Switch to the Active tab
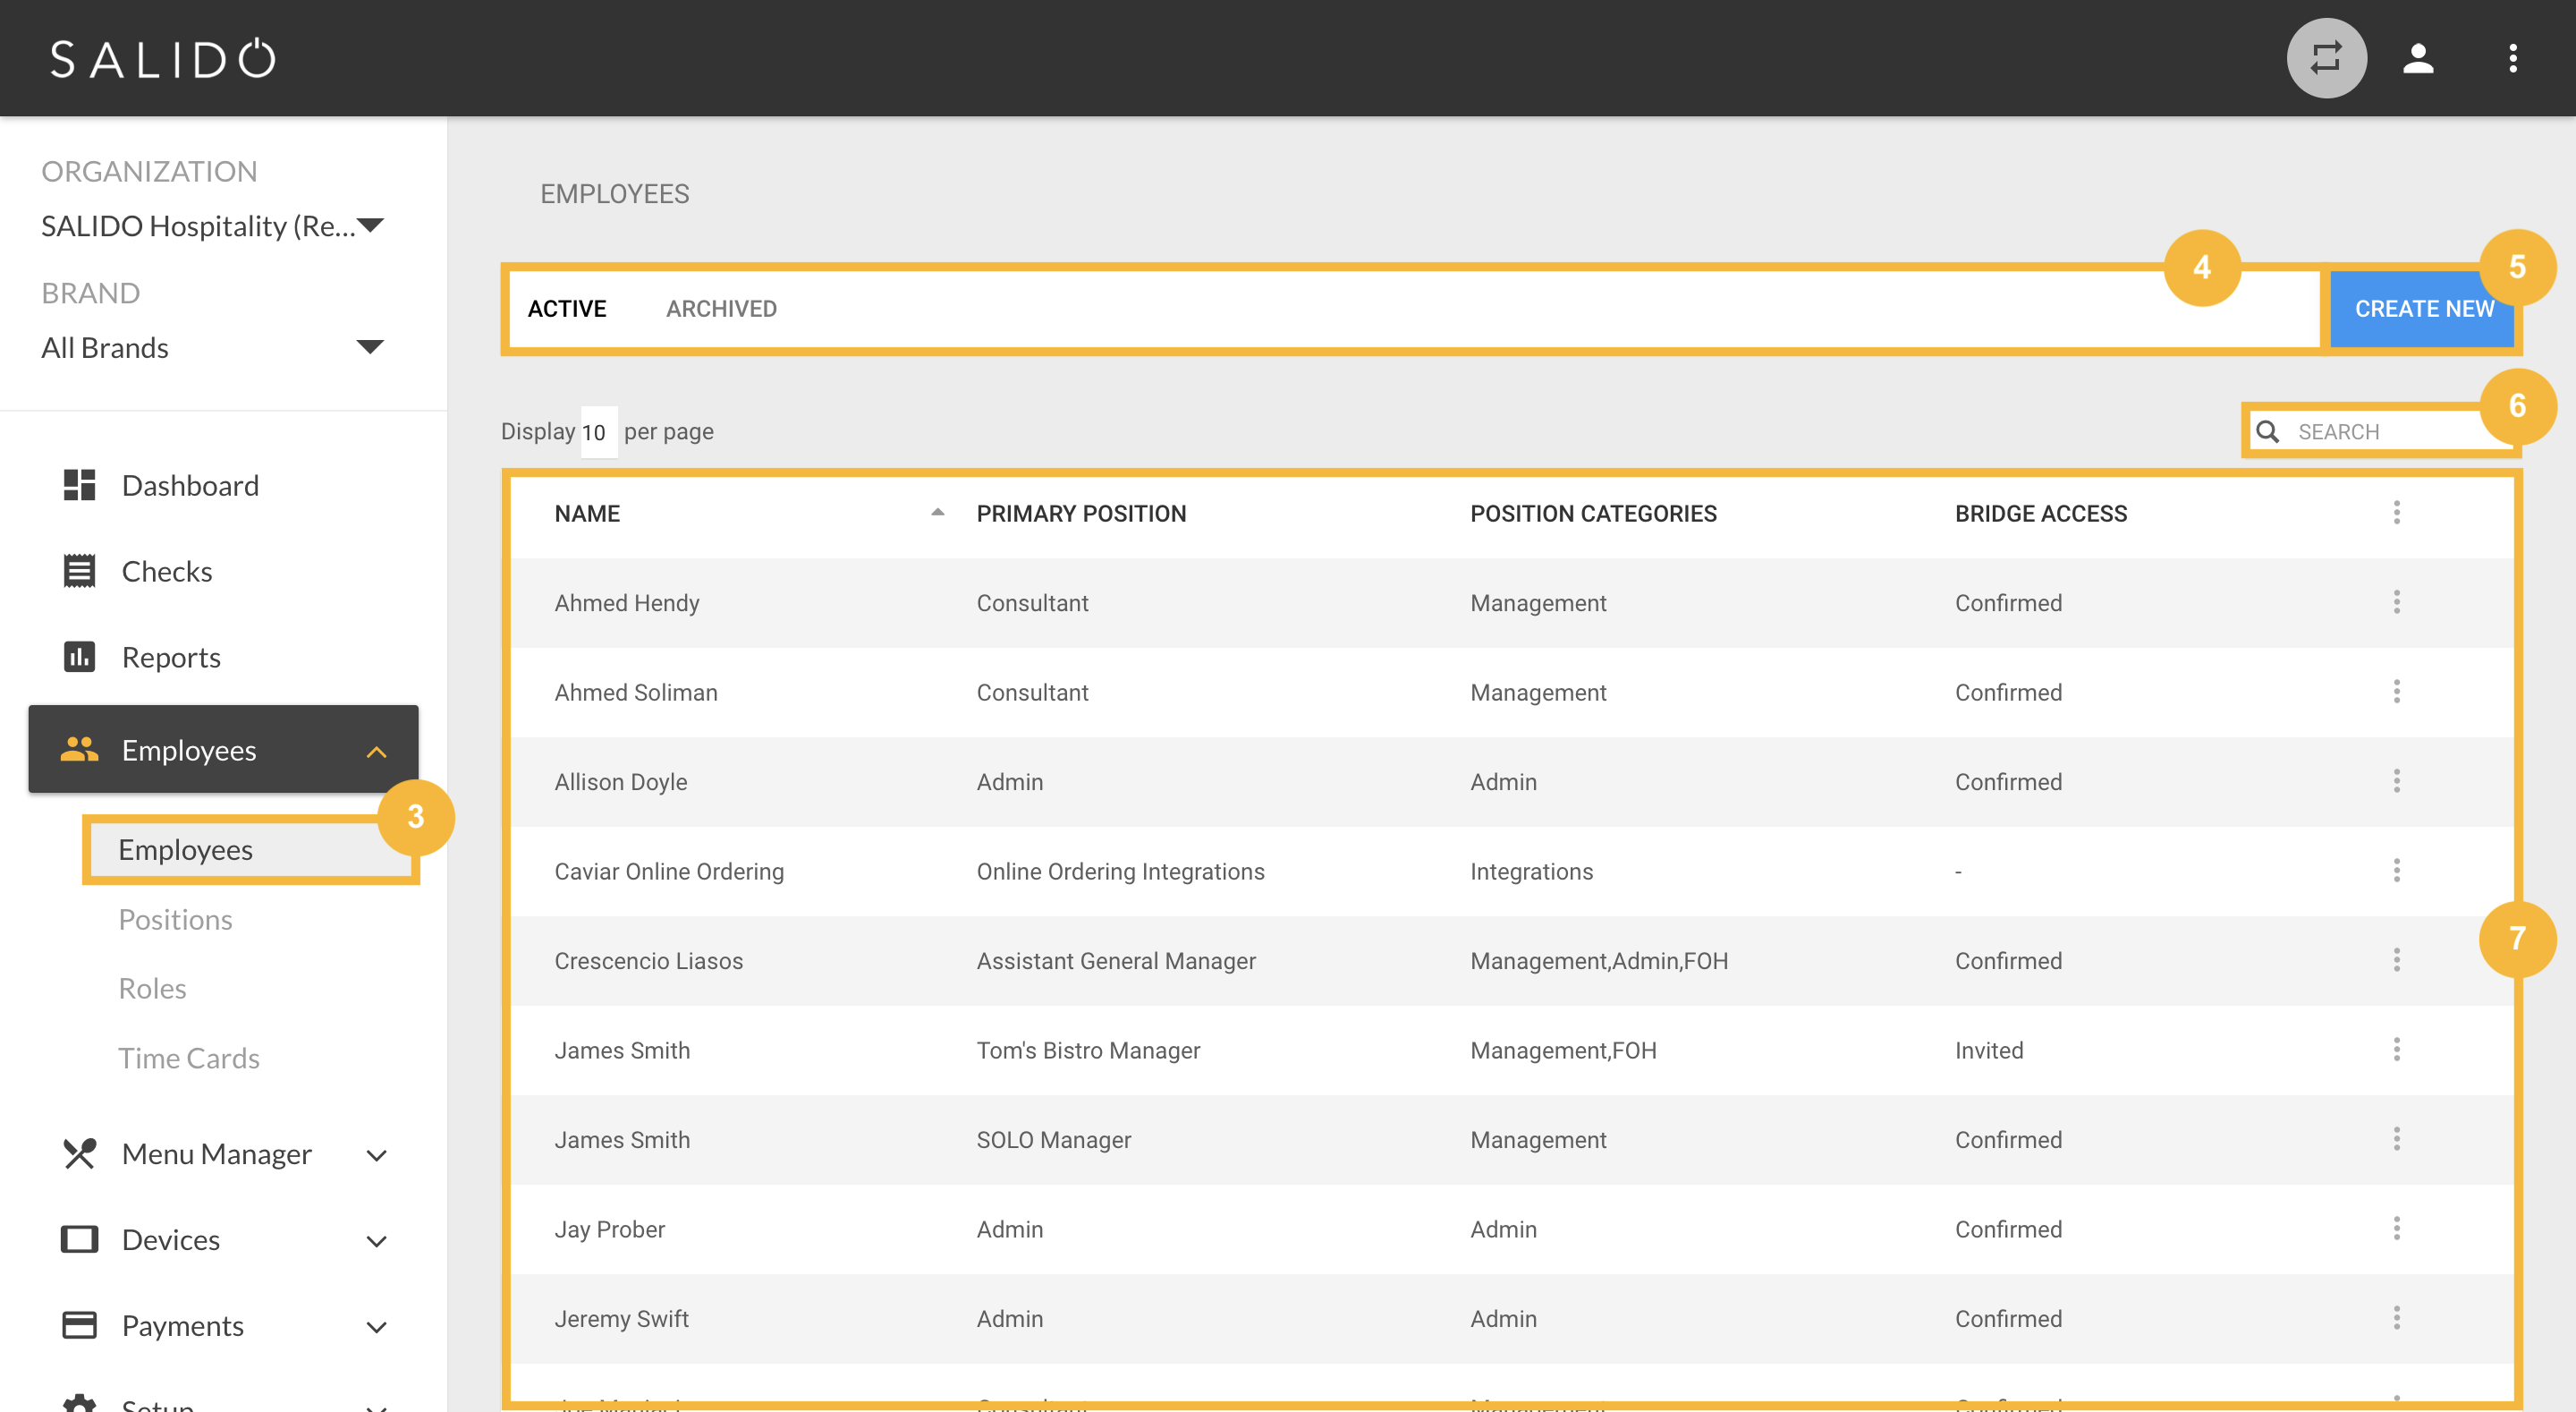The height and width of the screenshot is (1412, 2576). tap(567, 308)
